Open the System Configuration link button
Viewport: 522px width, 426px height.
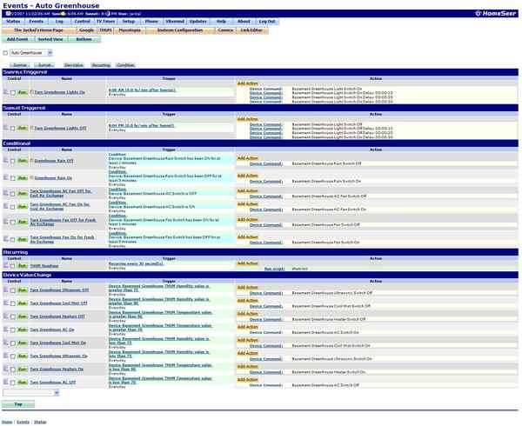(180, 30)
